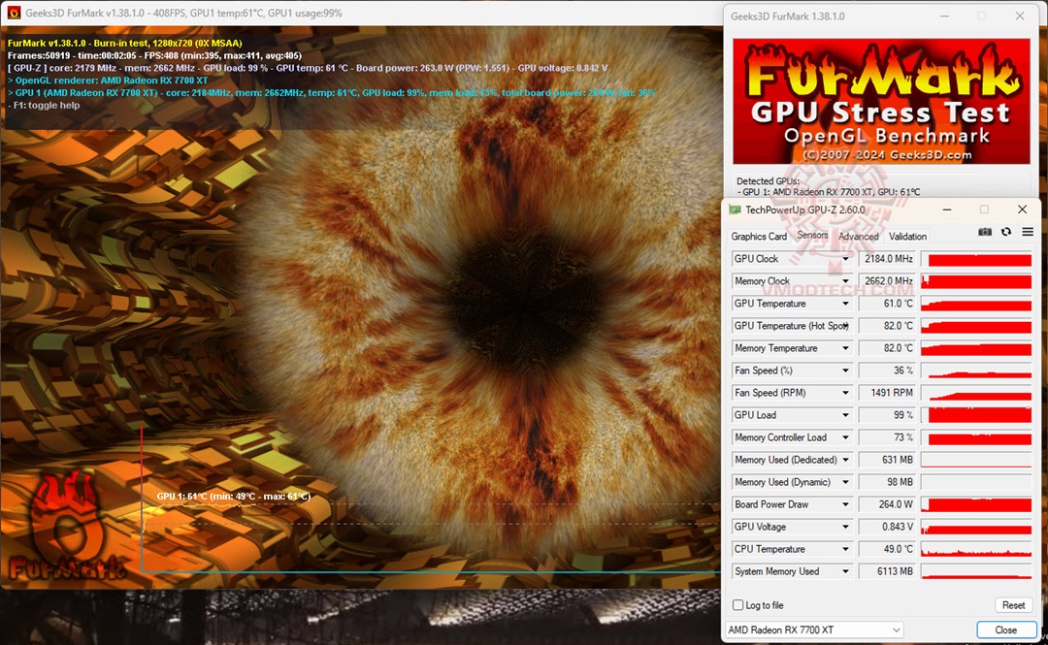Minimize the GPU-Z window

(947, 210)
